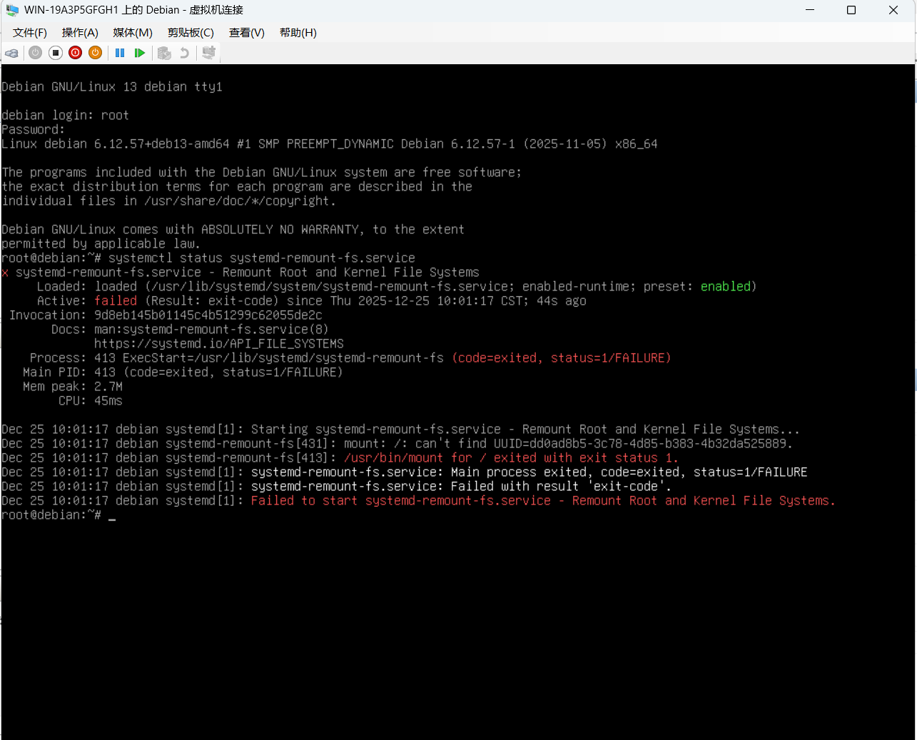Image resolution: width=917 pixels, height=740 pixels.
Task: Open the 操作(A) menu
Action: coord(80,33)
